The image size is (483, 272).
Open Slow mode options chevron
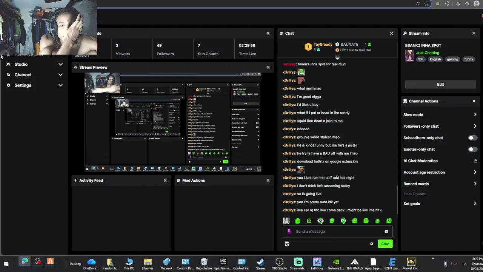click(475, 115)
